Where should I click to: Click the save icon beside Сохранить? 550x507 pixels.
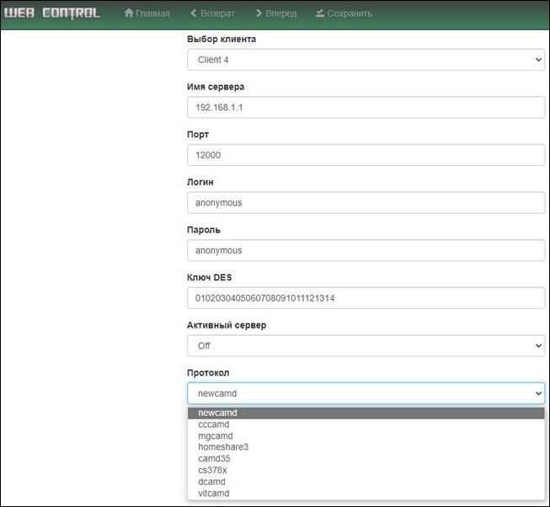point(319,13)
